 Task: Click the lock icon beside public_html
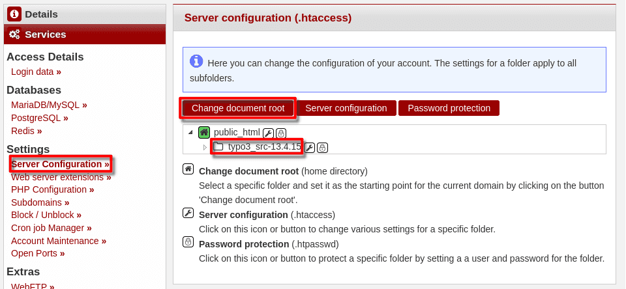pos(280,133)
